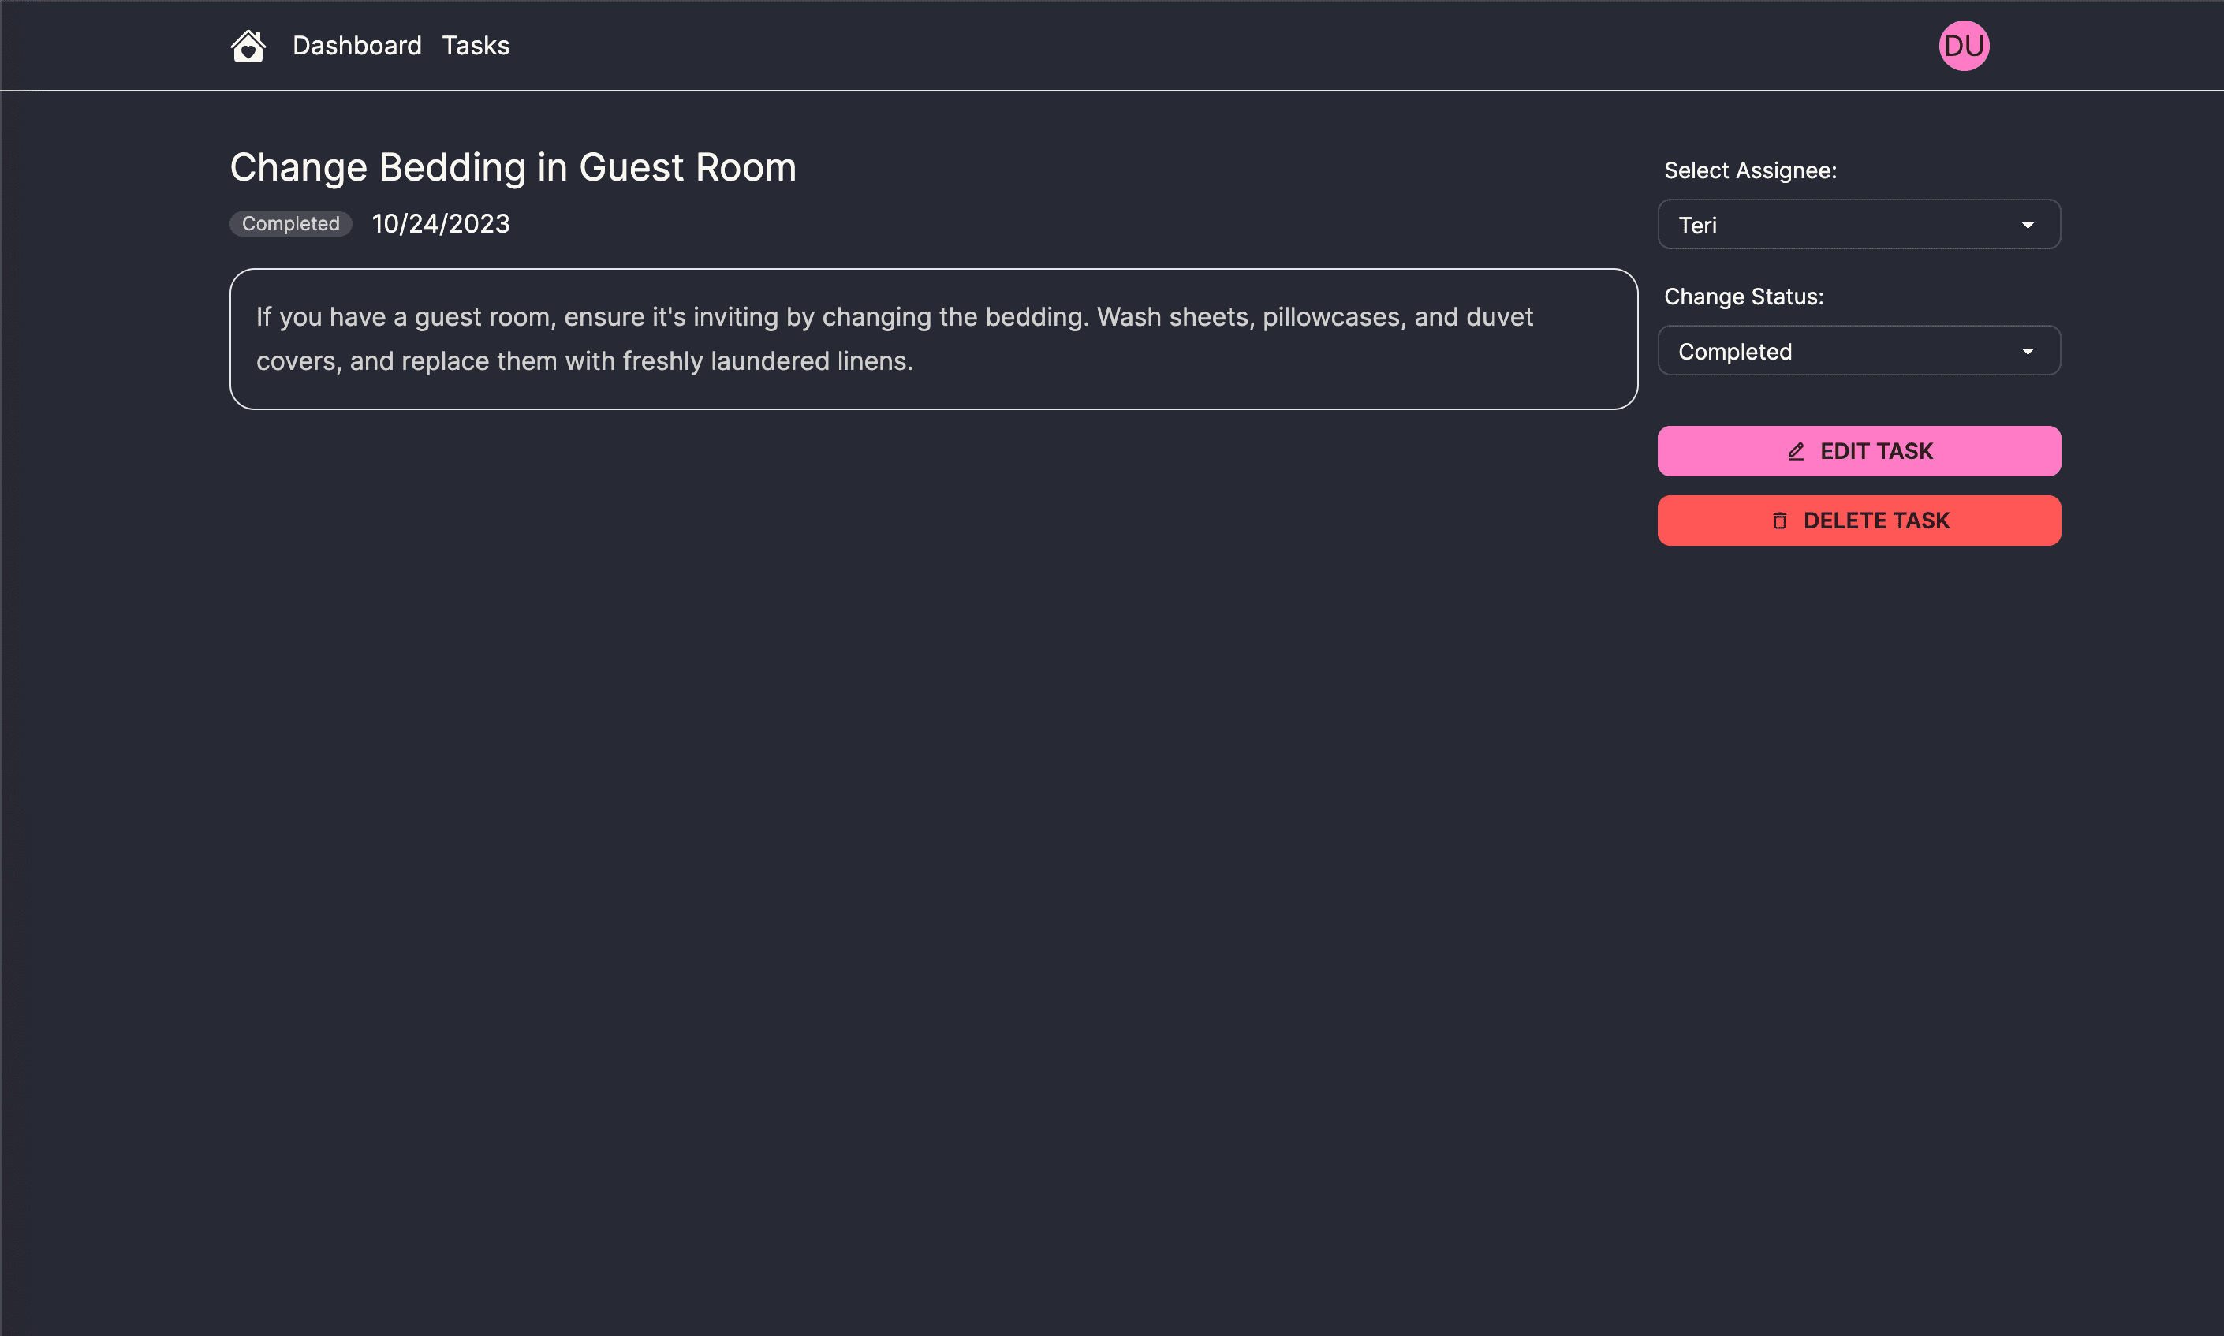Image resolution: width=2224 pixels, height=1336 pixels.
Task: Open the DU user avatar
Action: (x=1963, y=46)
